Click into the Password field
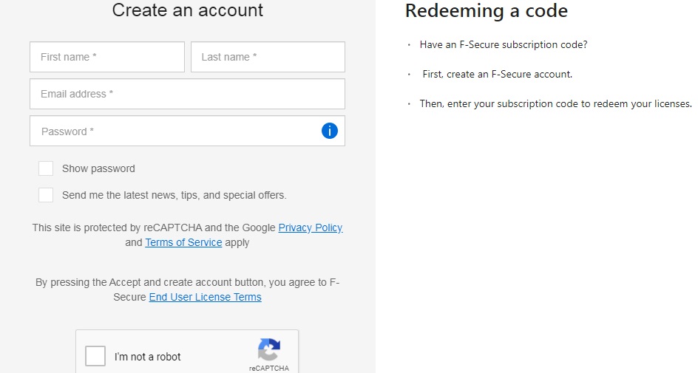The width and height of the screenshot is (698, 373). point(187,131)
